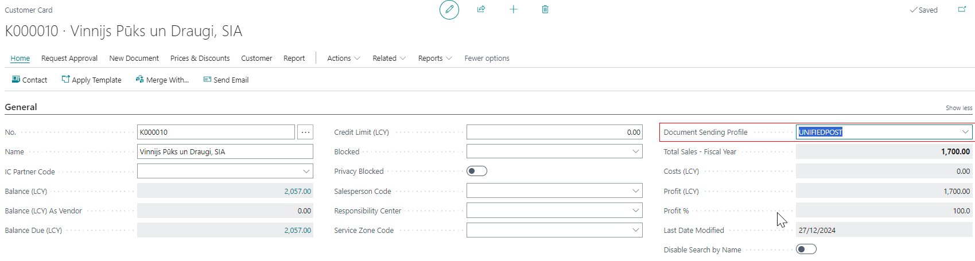Click the No. field ellipsis button
The image size is (975, 261).
[305, 132]
